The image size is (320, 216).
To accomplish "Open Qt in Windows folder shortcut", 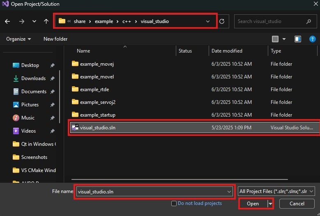I will pyautogui.click(x=34, y=144).
